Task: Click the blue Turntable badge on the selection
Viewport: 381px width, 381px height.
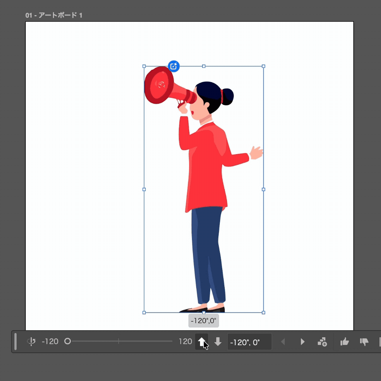Action: (174, 66)
